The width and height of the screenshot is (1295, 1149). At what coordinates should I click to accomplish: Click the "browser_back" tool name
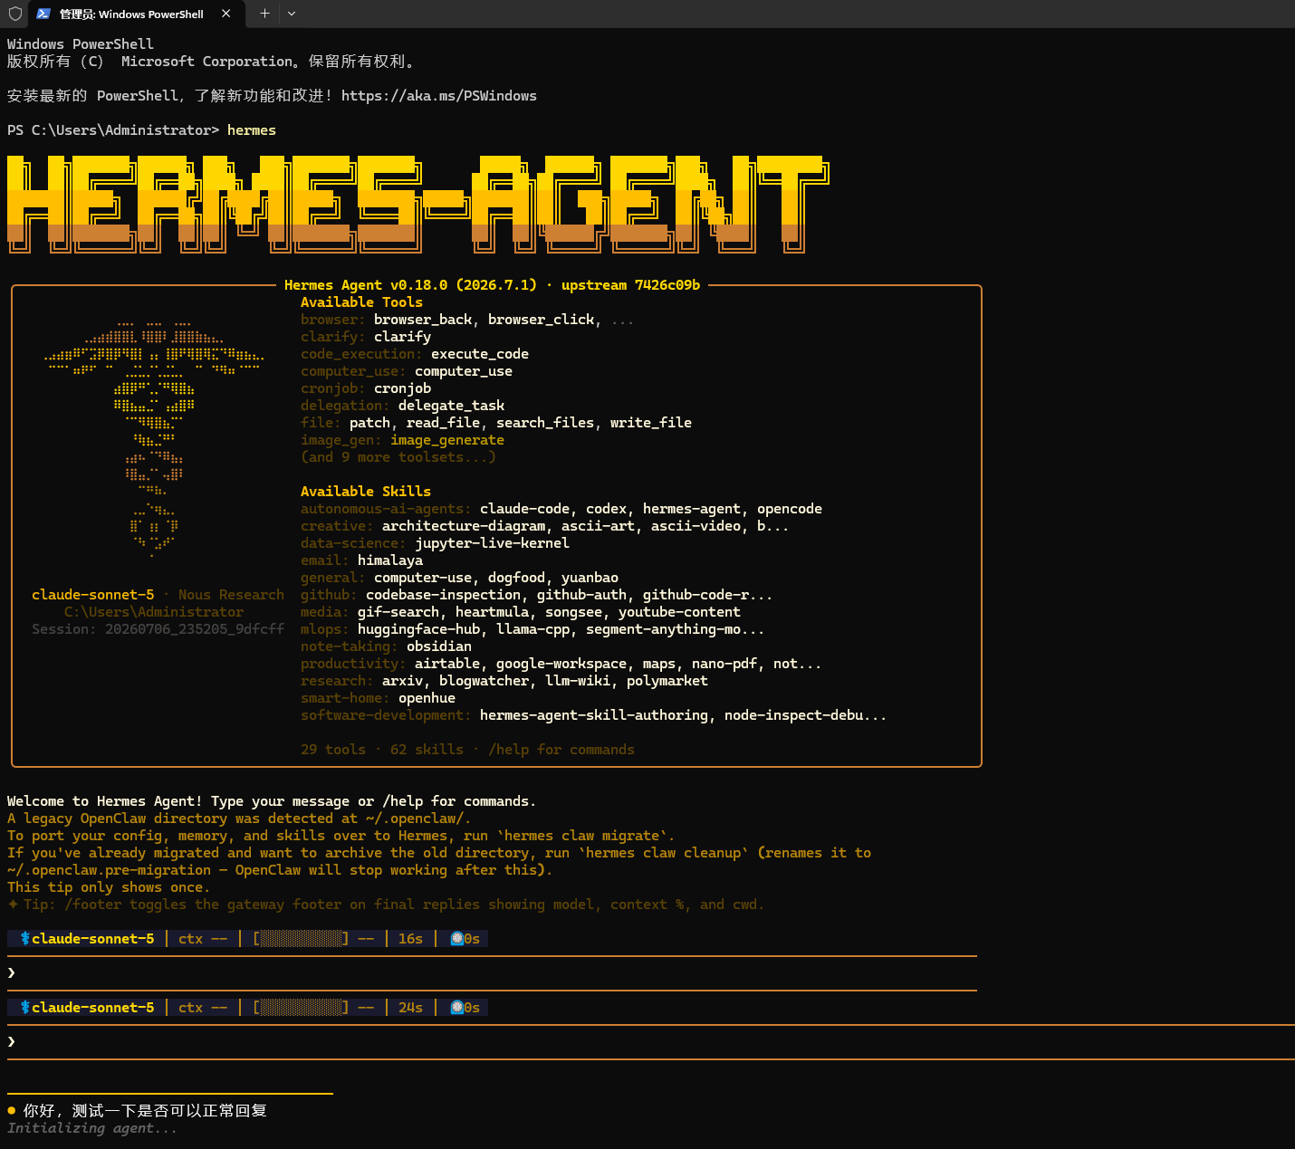pos(423,320)
